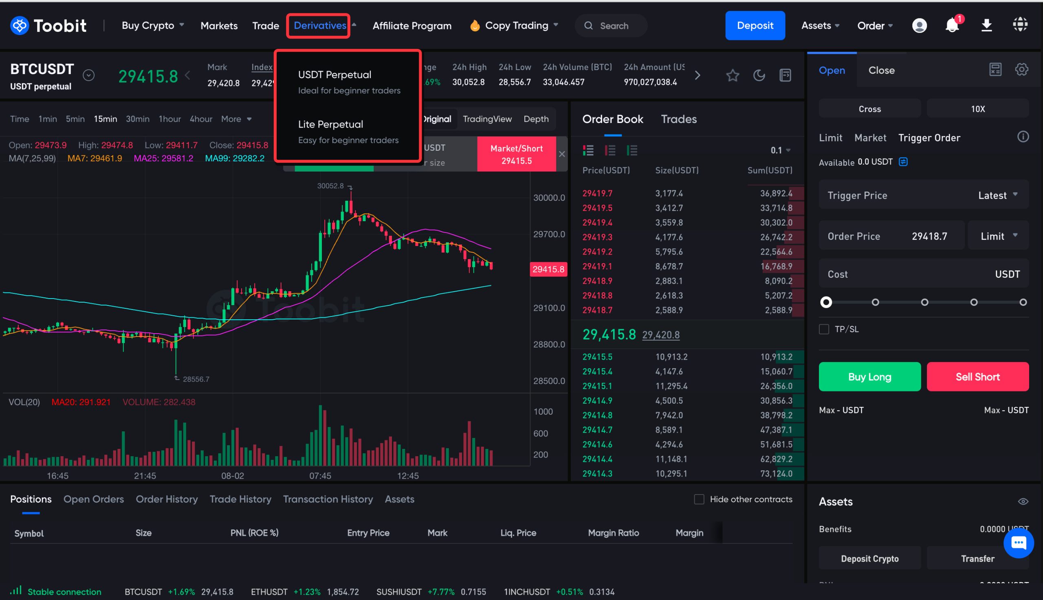Expand the BTCUSDT pair selector
This screenshot has height=600, width=1043.
pyautogui.click(x=88, y=75)
